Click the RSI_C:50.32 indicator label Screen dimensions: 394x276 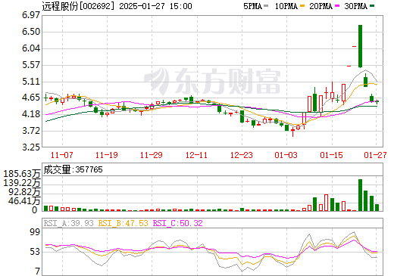(178, 223)
